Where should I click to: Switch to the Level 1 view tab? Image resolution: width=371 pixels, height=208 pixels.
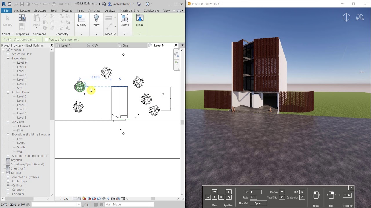point(66,45)
